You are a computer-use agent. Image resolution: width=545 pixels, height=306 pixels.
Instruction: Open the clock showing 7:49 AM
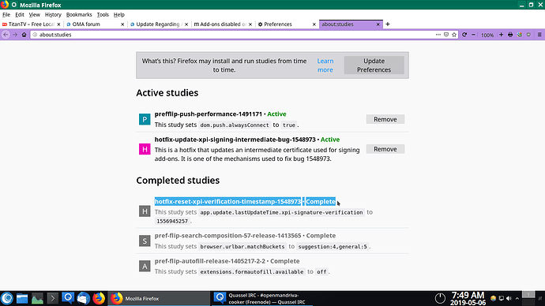(x=468, y=299)
